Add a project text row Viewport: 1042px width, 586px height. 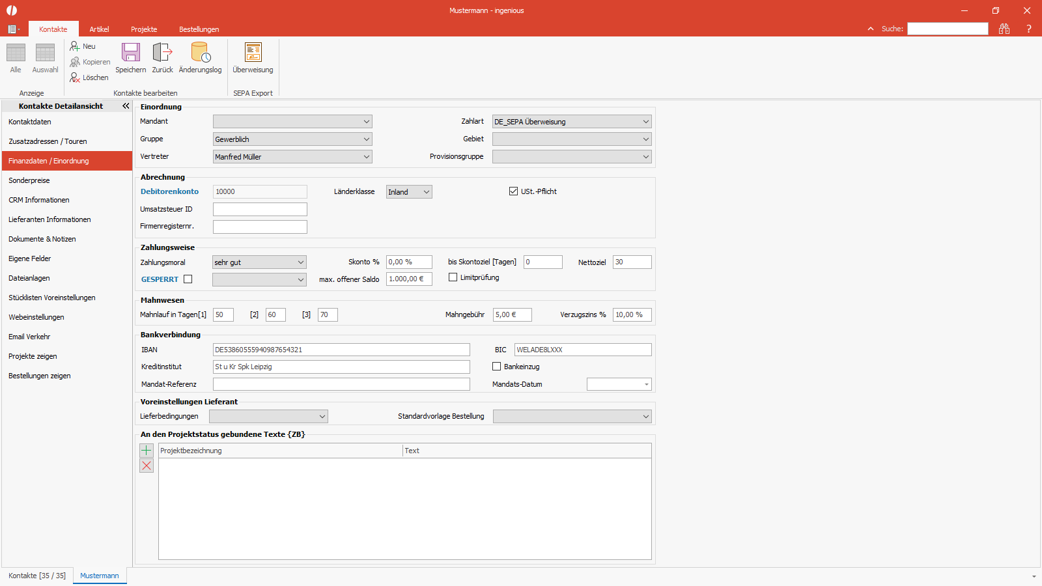[x=147, y=450]
